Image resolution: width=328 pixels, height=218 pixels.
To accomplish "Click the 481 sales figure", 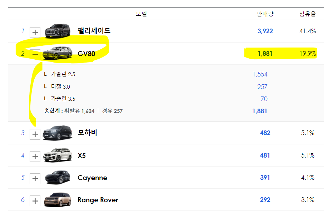I will click(265, 155).
